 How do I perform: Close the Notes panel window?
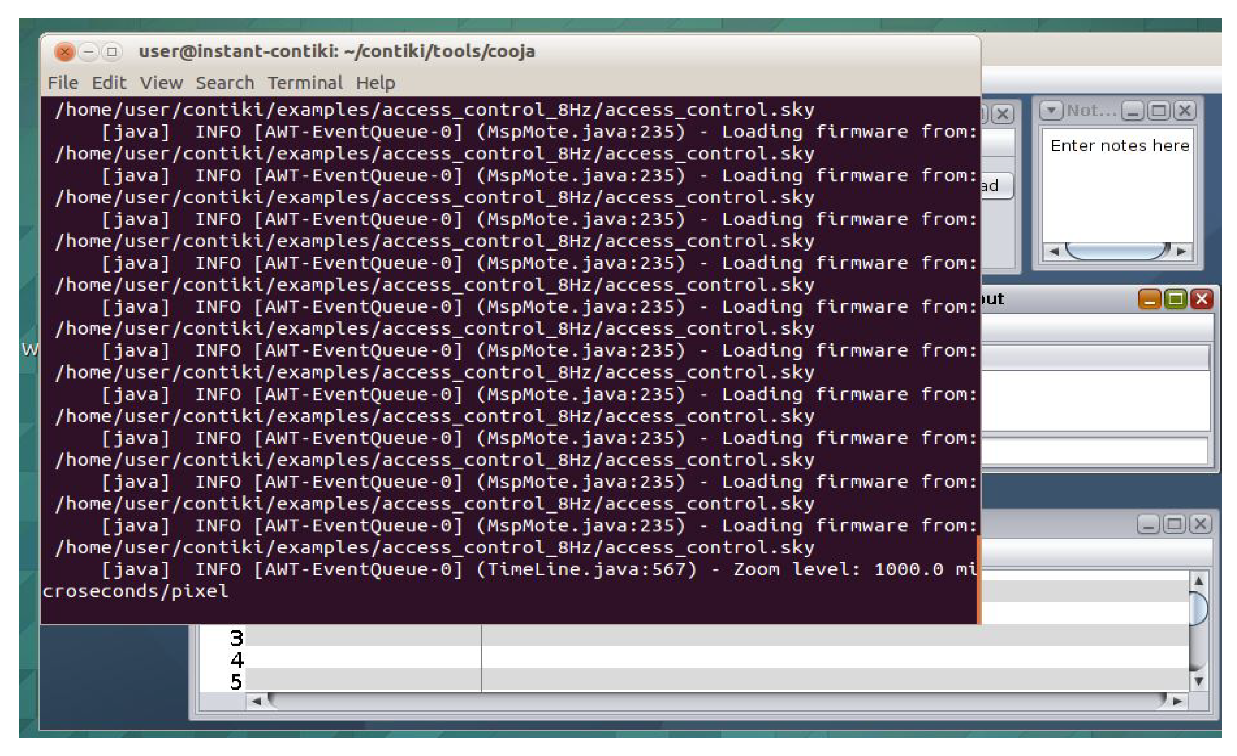tap(1185, 110)
